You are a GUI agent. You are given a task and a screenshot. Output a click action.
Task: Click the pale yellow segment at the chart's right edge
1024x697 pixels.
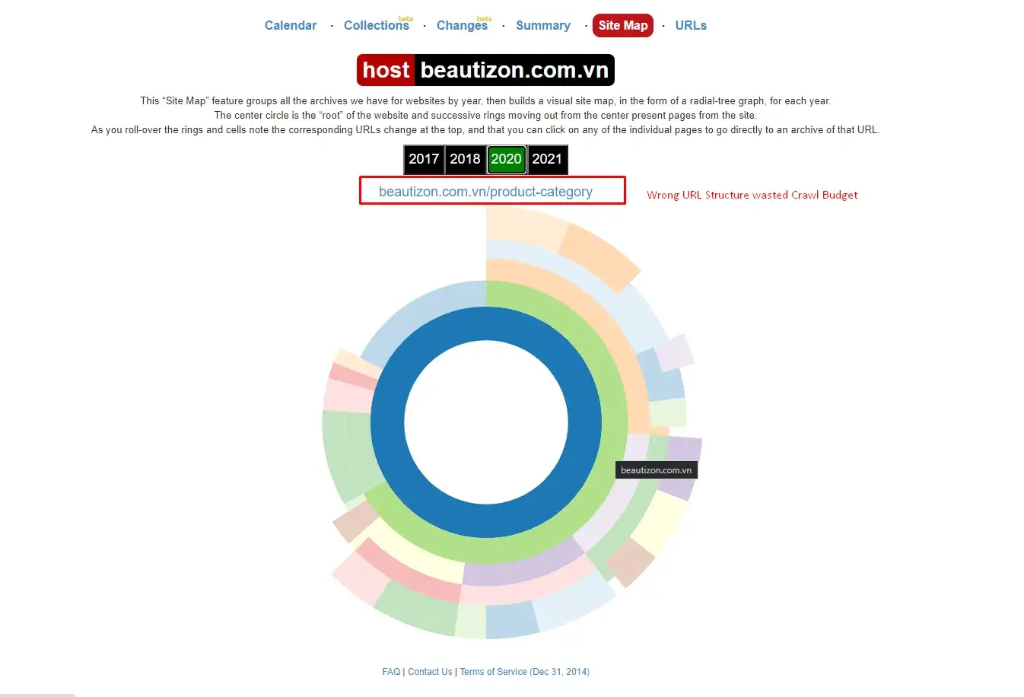tap(658, 524)
